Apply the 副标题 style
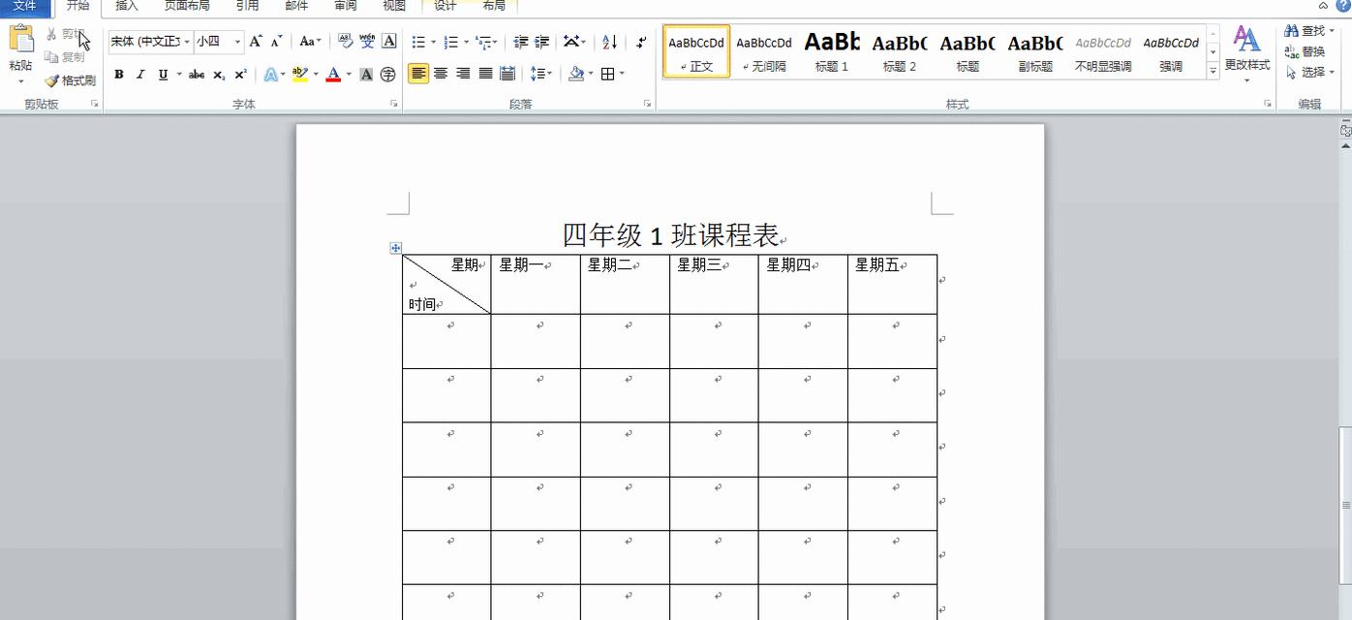Screen dimensions: 1352x620 1035,52
